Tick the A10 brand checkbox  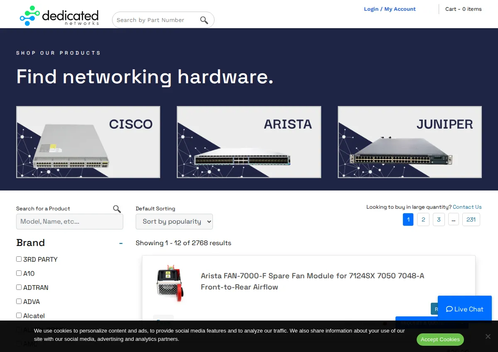pyautogui.click(x=19, y=273)
